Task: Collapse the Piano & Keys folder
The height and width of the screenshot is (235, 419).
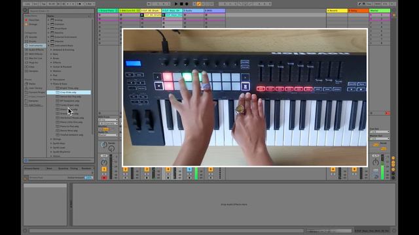Action: pos(51,84)
